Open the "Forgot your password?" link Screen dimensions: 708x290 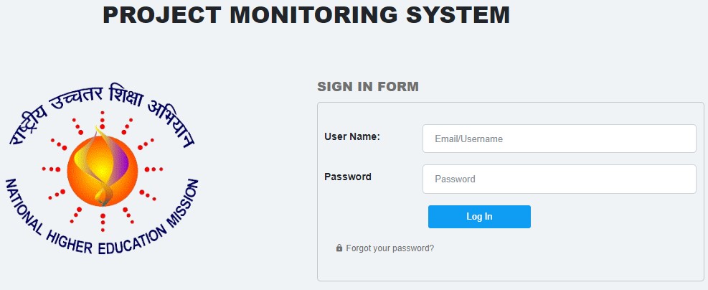pyautogui.click(x=390, y=248)
